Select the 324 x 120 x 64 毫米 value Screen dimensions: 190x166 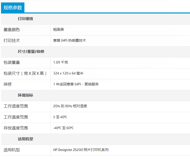coord(68,73)
